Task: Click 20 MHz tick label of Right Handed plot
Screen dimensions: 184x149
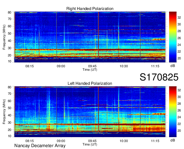Action: (9, 55)
